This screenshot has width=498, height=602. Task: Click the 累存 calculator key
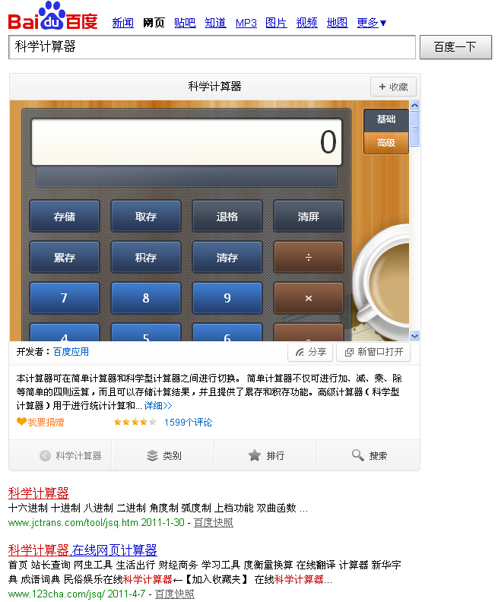(65, 258)
